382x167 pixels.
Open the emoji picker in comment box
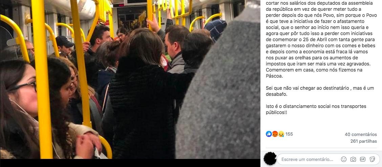344,159
